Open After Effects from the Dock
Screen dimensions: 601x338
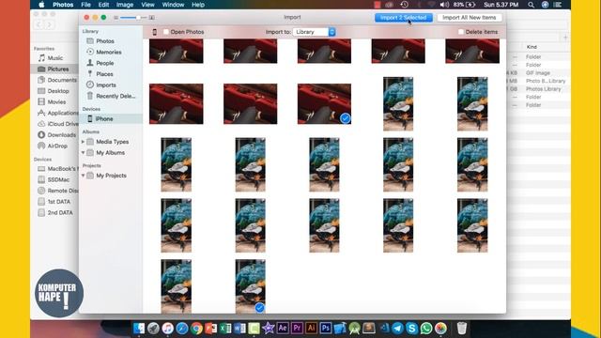(x=283, y=328)
